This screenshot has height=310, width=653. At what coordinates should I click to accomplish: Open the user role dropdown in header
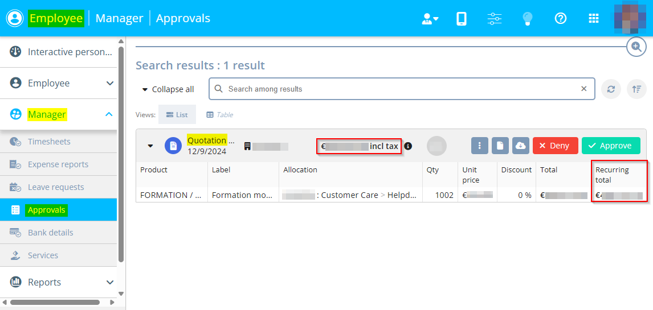(430, 19)
